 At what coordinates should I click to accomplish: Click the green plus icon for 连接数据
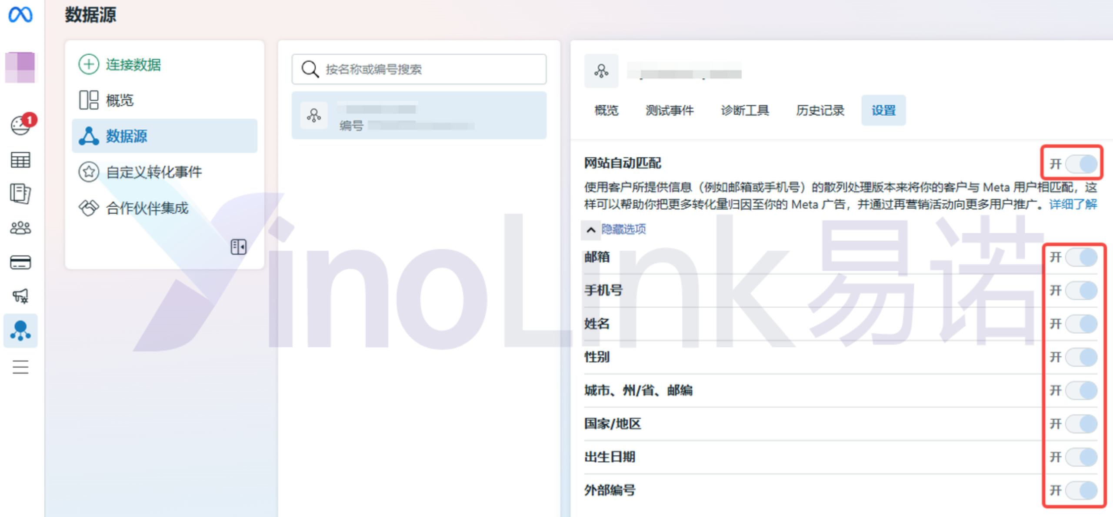[89, 64]
